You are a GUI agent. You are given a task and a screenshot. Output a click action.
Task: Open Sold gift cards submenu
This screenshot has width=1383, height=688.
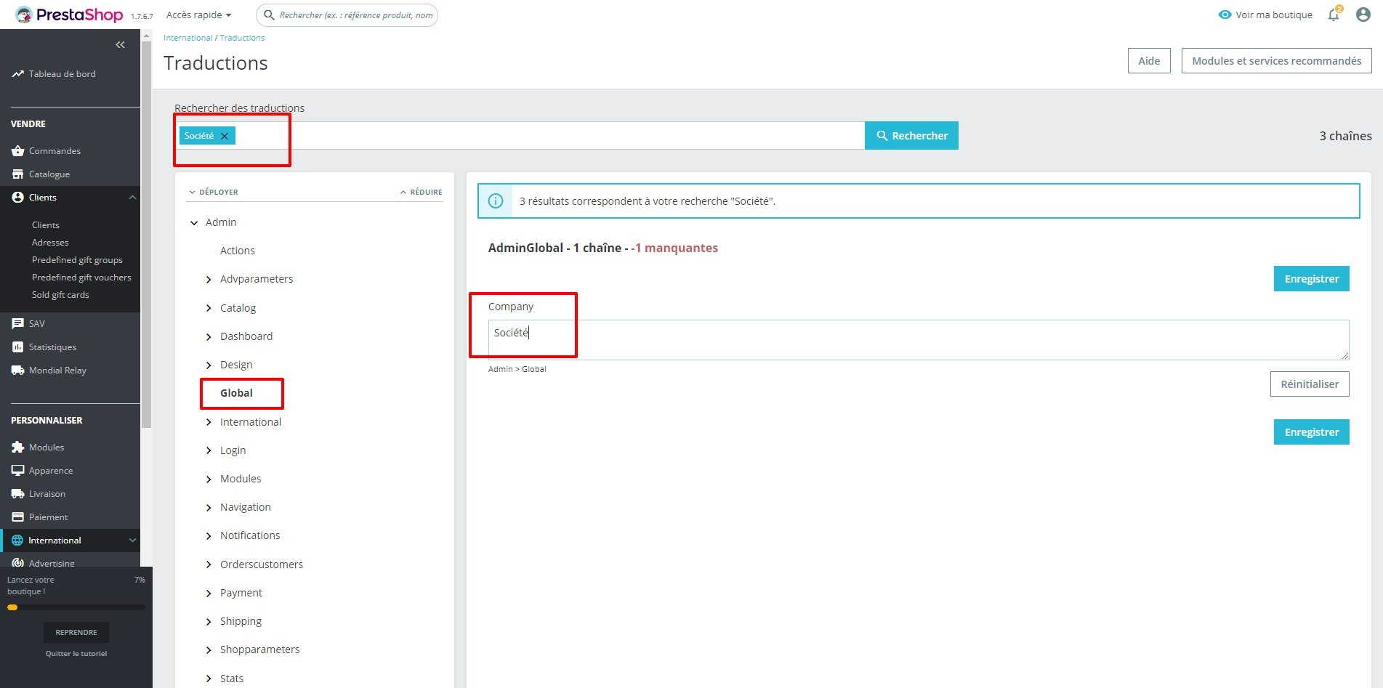tap(60, 295)
